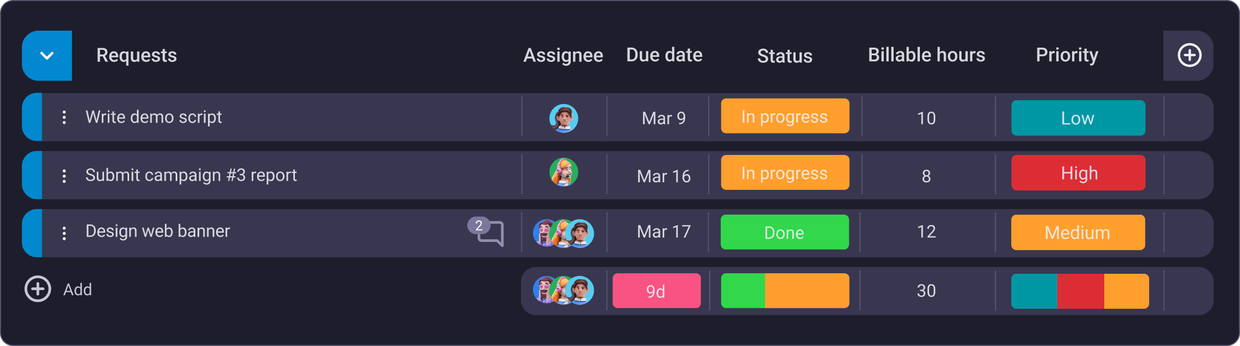1240x346 pixels.
Task: Click Add to create a new request
Action: click(x=77, y=289)
